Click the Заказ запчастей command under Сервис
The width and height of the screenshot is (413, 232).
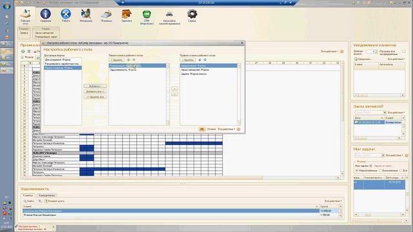point(45,33)
